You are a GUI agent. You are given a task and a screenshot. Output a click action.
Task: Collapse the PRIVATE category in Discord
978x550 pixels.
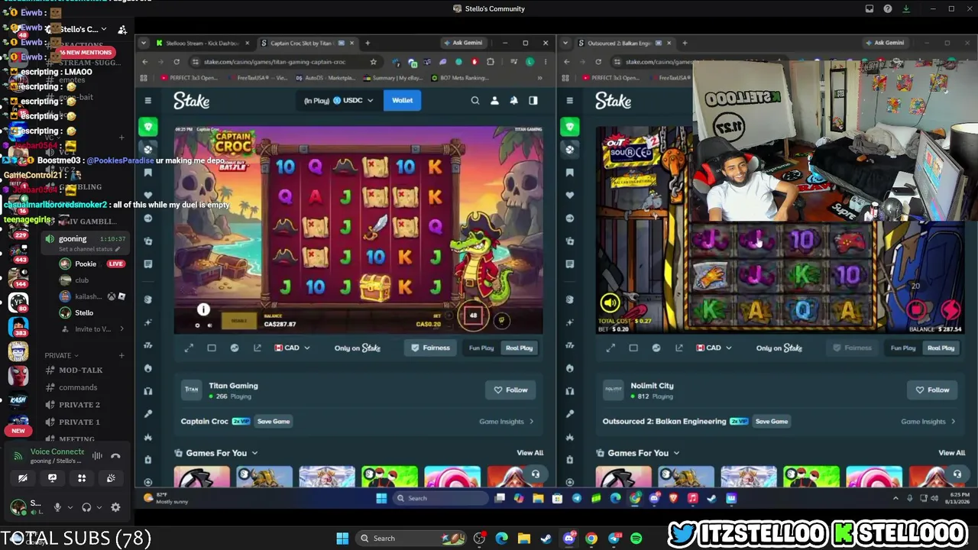point(62,355)
